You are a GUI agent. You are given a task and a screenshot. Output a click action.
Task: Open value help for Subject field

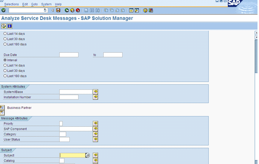(88, 155)
